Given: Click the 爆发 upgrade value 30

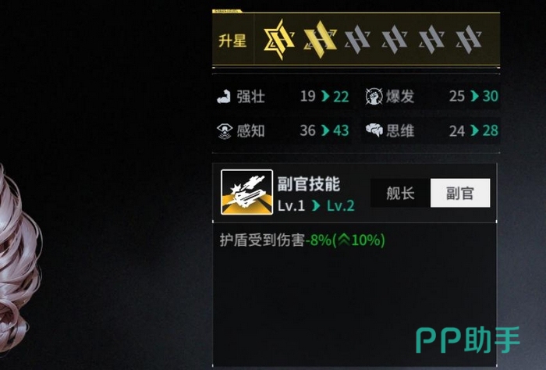Looking at the screenshot, I should tap(491, 96).
